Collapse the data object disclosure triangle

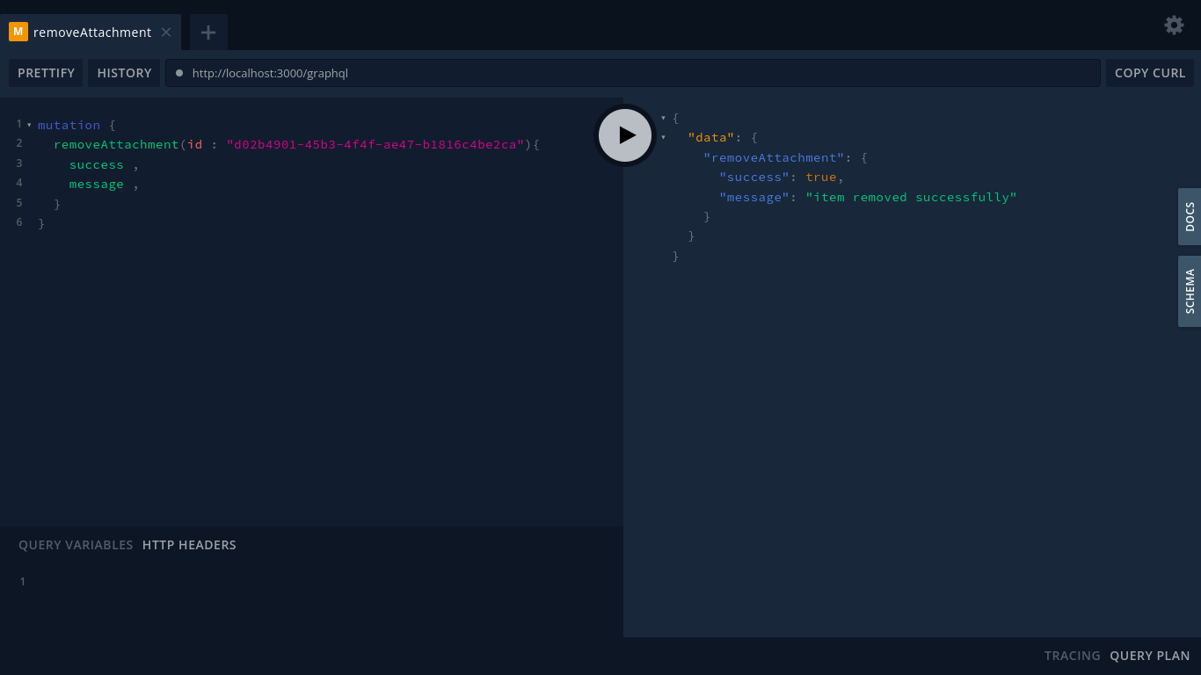pos(664,137)
